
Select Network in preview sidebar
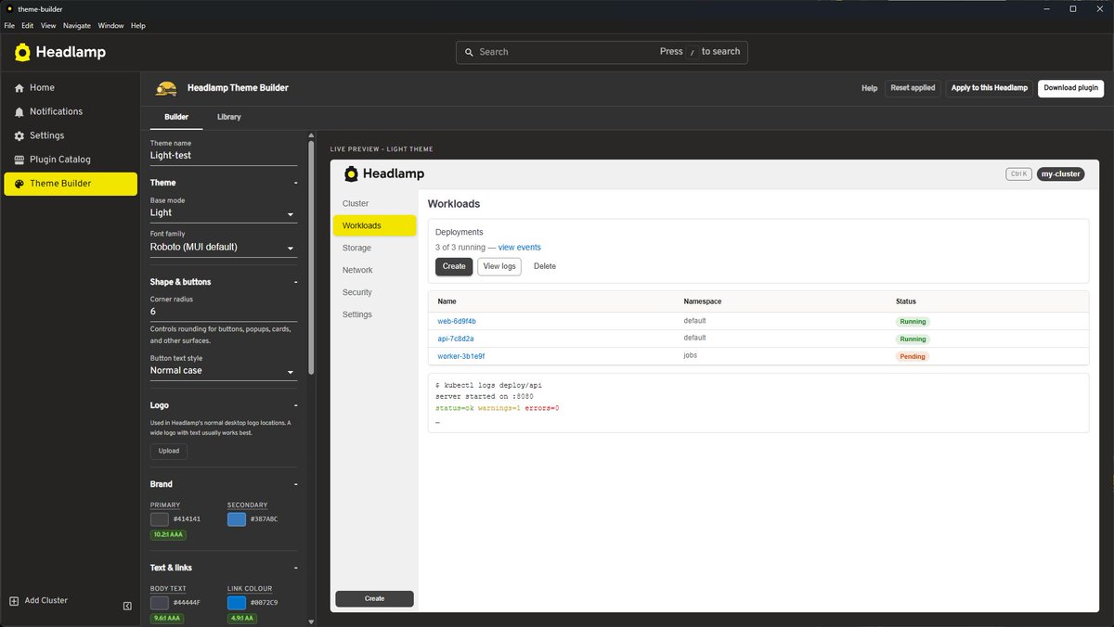375,270
